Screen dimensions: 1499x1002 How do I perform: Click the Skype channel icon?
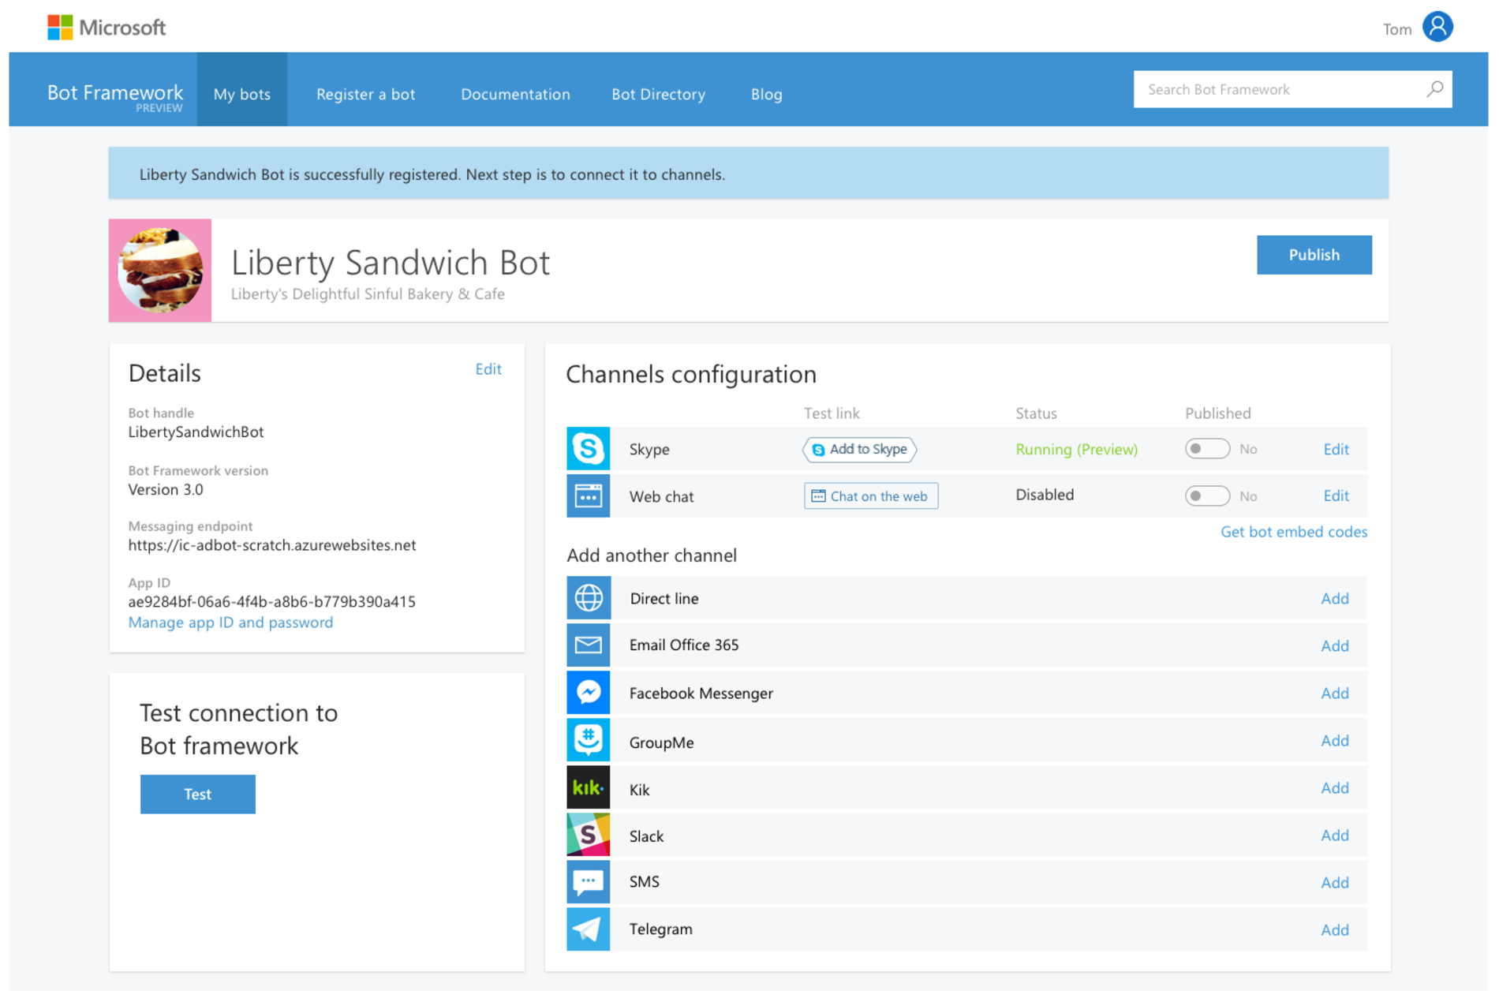[x=588, y=449]
